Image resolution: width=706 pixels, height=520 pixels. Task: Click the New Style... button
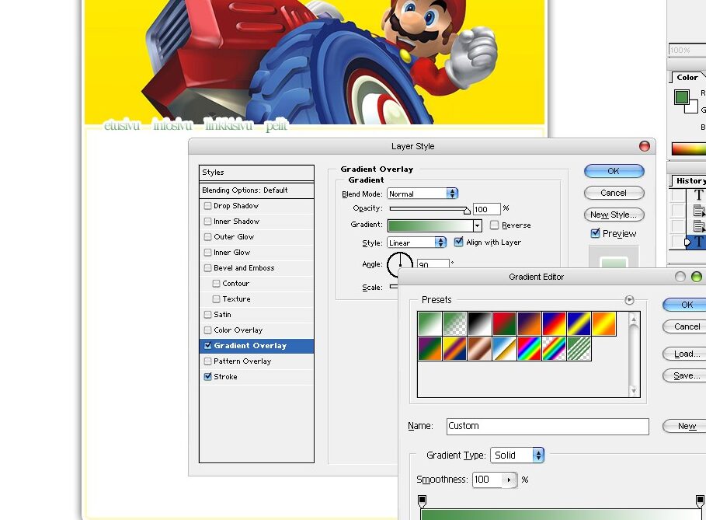click(x=614, y=215)
